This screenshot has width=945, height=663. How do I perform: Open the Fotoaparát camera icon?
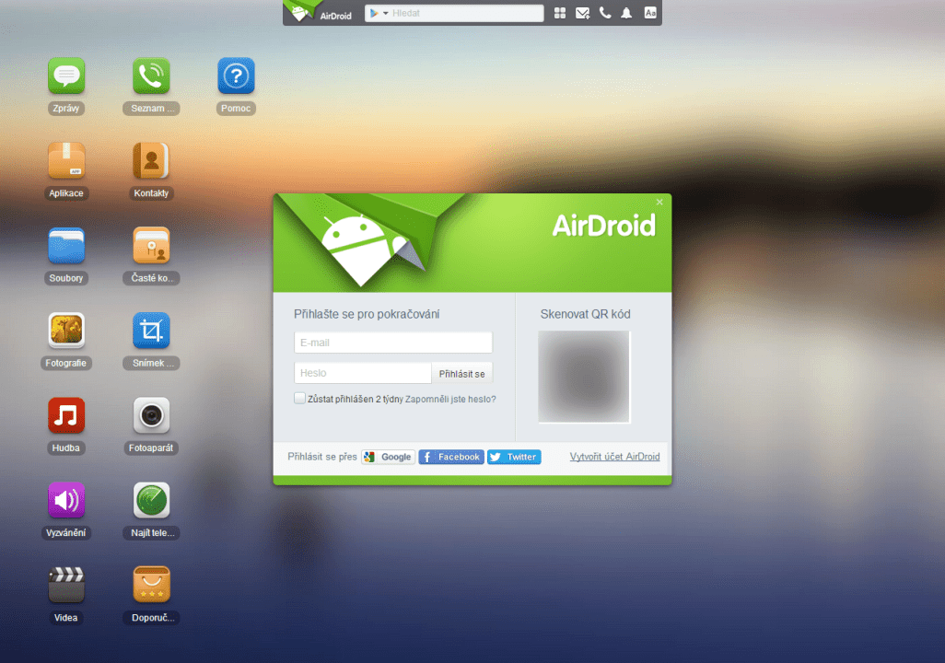(151, 416)
